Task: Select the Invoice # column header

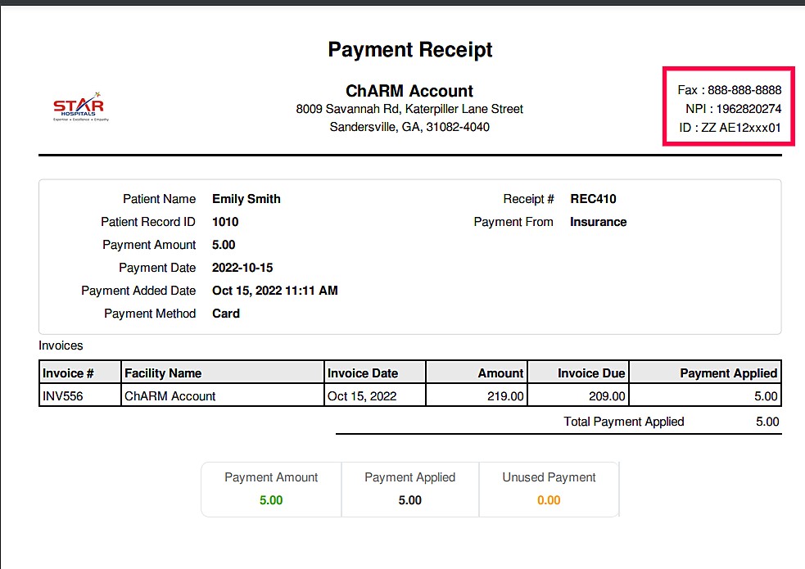Action: coord(69,373)
